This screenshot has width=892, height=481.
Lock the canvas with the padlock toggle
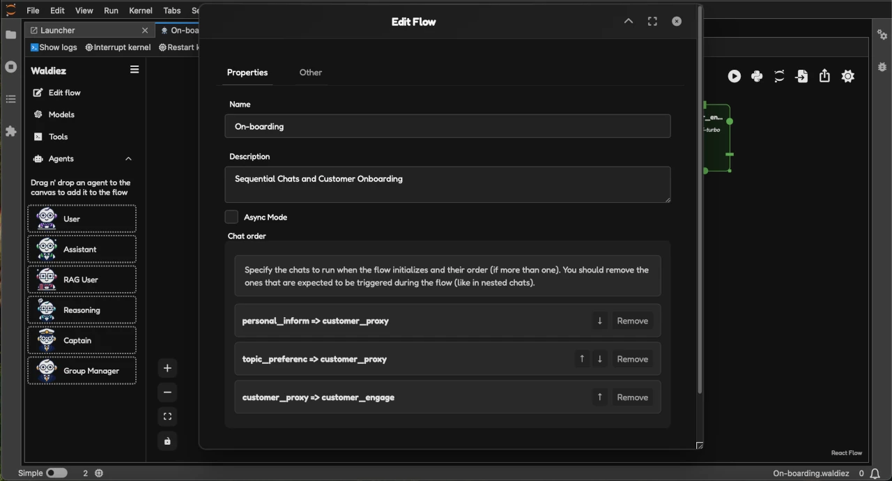[x=167, y=441]
